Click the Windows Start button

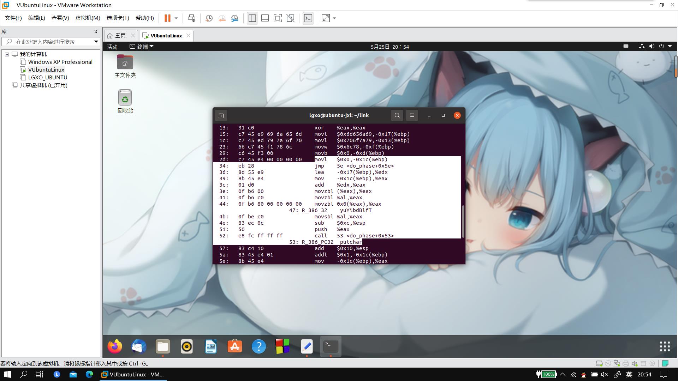[x=8, y=374]
